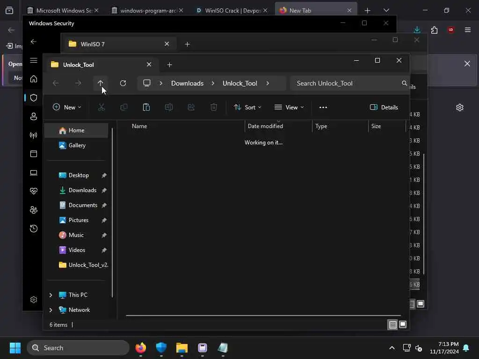The height and width of the screenshot is (359, 479).
Task: Open Firefox downloads arrow icon
Action: (417, 29)
